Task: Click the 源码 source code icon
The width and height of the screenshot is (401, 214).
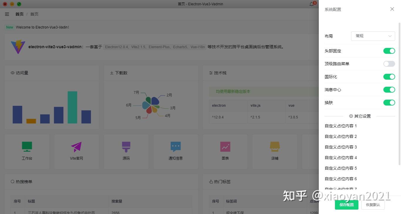Action: [126, 150]
